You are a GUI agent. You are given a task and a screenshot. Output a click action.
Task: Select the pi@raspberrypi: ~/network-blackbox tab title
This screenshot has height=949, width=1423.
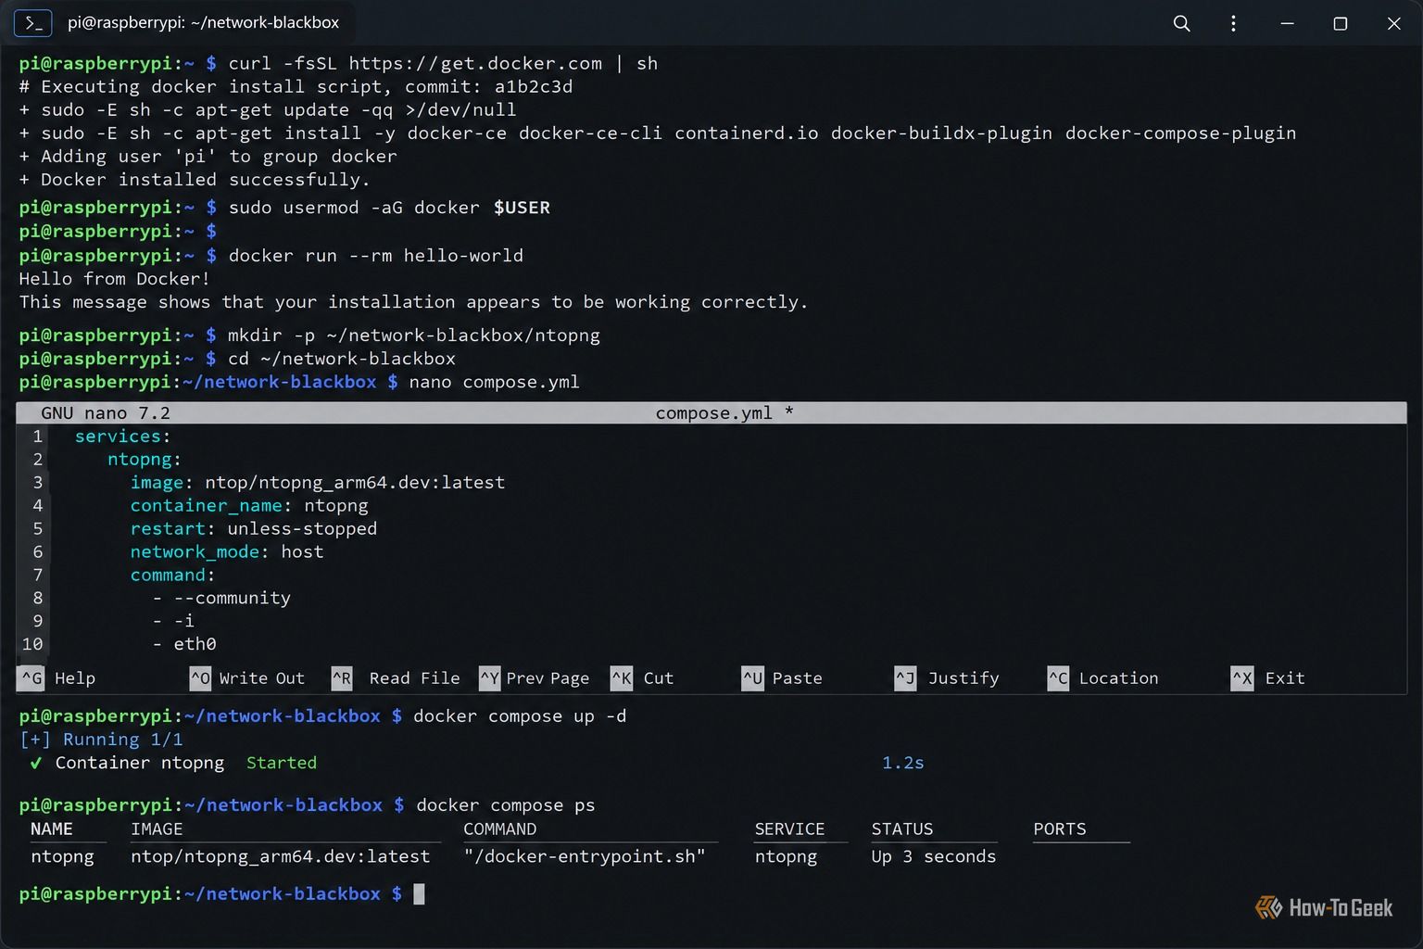click(203, 22)
